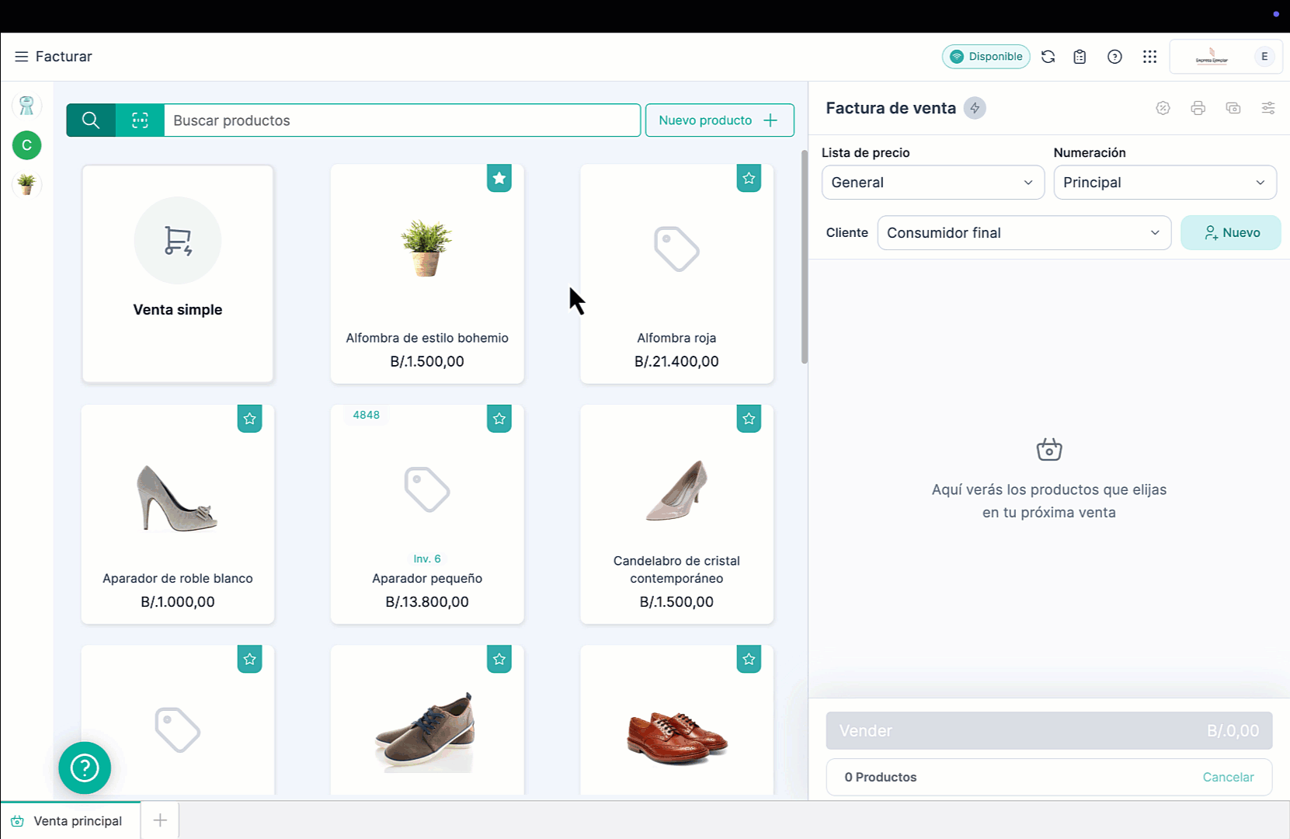Click the lightning icon beside Factura de venta

975,108
